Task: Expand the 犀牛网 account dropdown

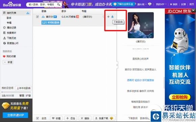Action: coord(142,4)
